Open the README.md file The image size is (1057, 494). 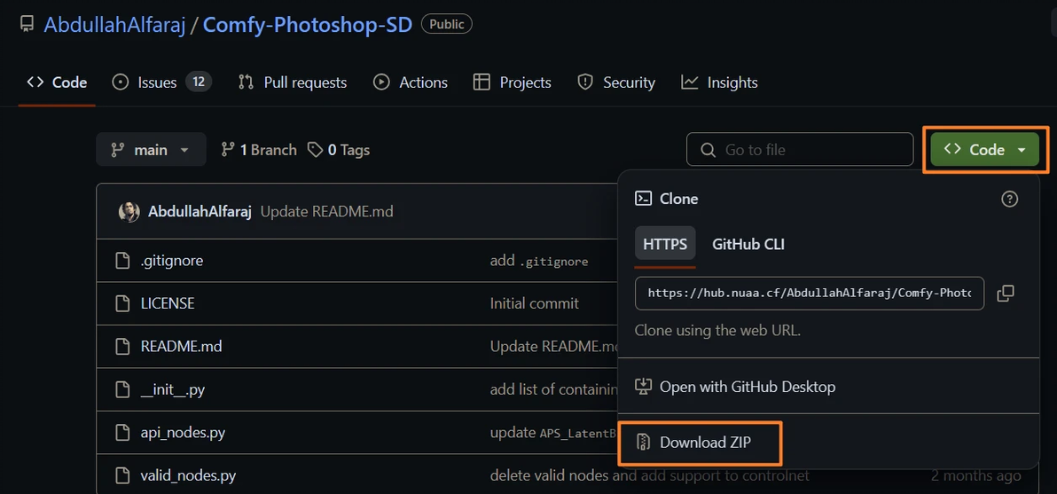[x=181, y=346]
